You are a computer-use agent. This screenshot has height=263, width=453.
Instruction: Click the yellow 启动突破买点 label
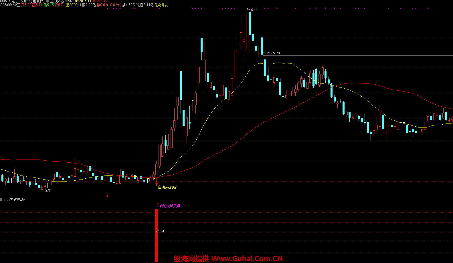(168, 187)
